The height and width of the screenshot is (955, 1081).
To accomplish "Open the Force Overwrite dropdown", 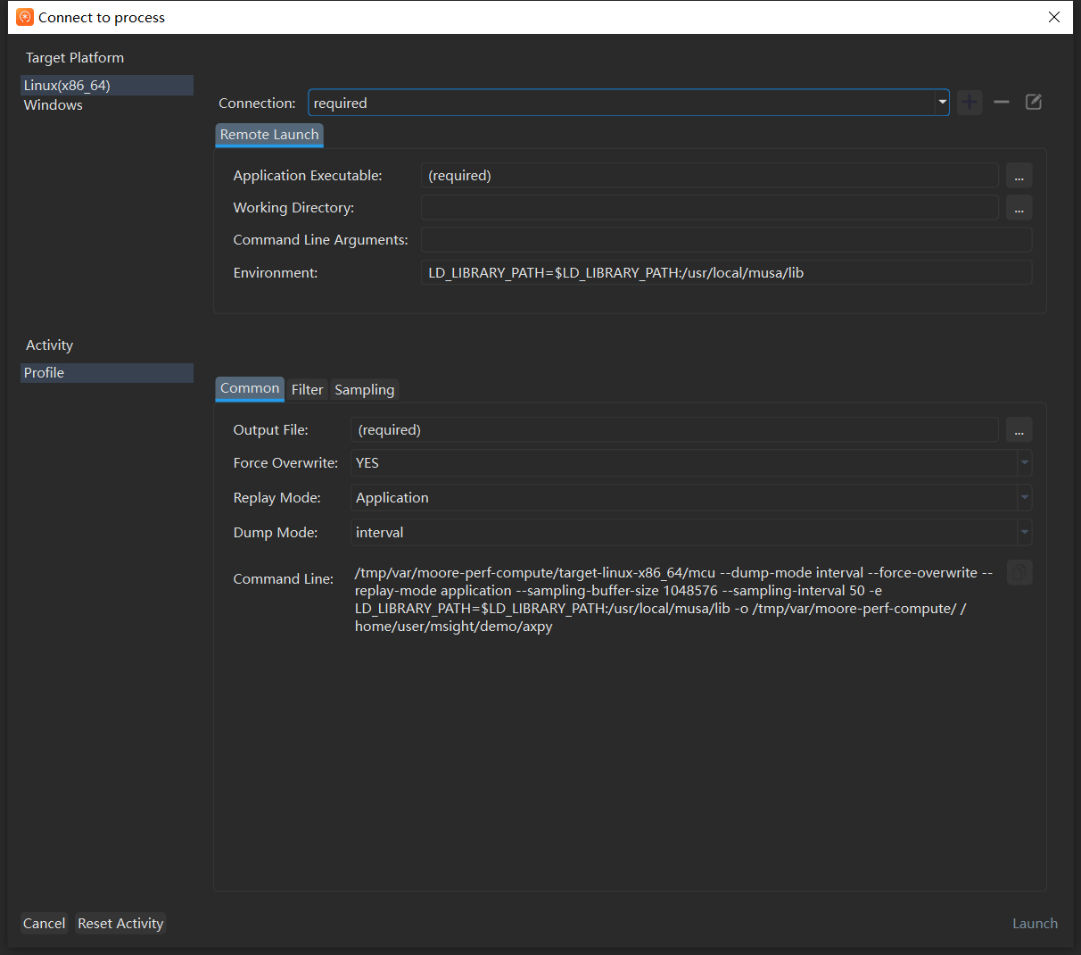I will tap(1025, 463).
